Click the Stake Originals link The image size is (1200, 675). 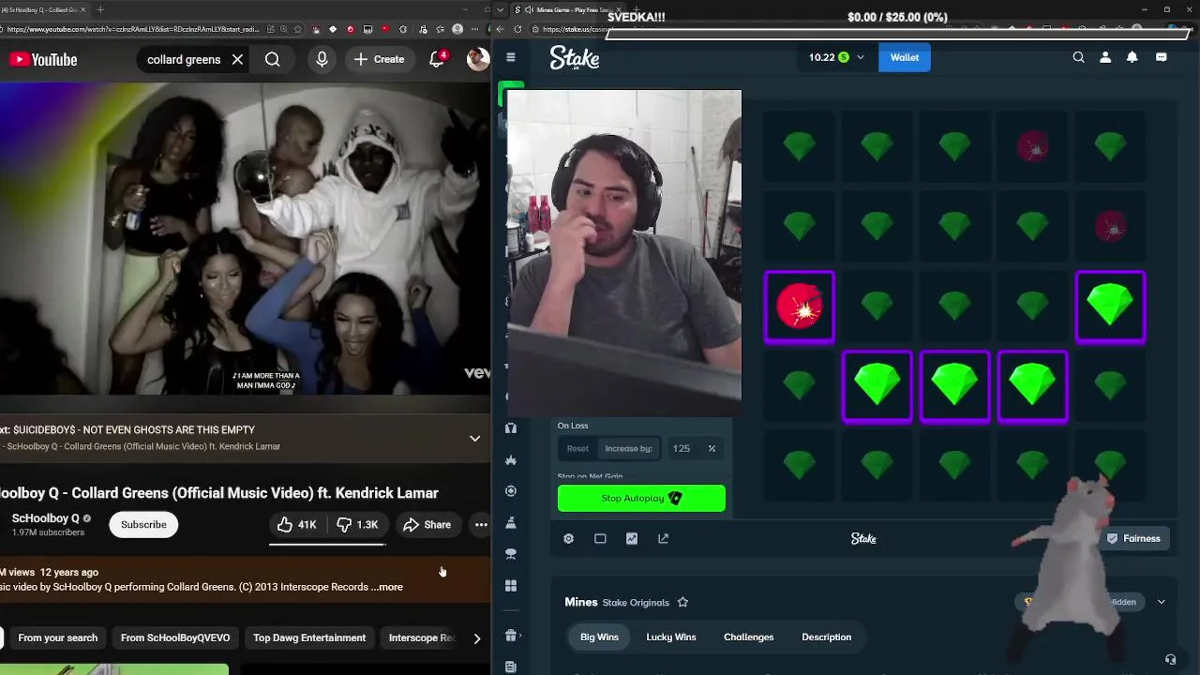[x=636, y=602]
